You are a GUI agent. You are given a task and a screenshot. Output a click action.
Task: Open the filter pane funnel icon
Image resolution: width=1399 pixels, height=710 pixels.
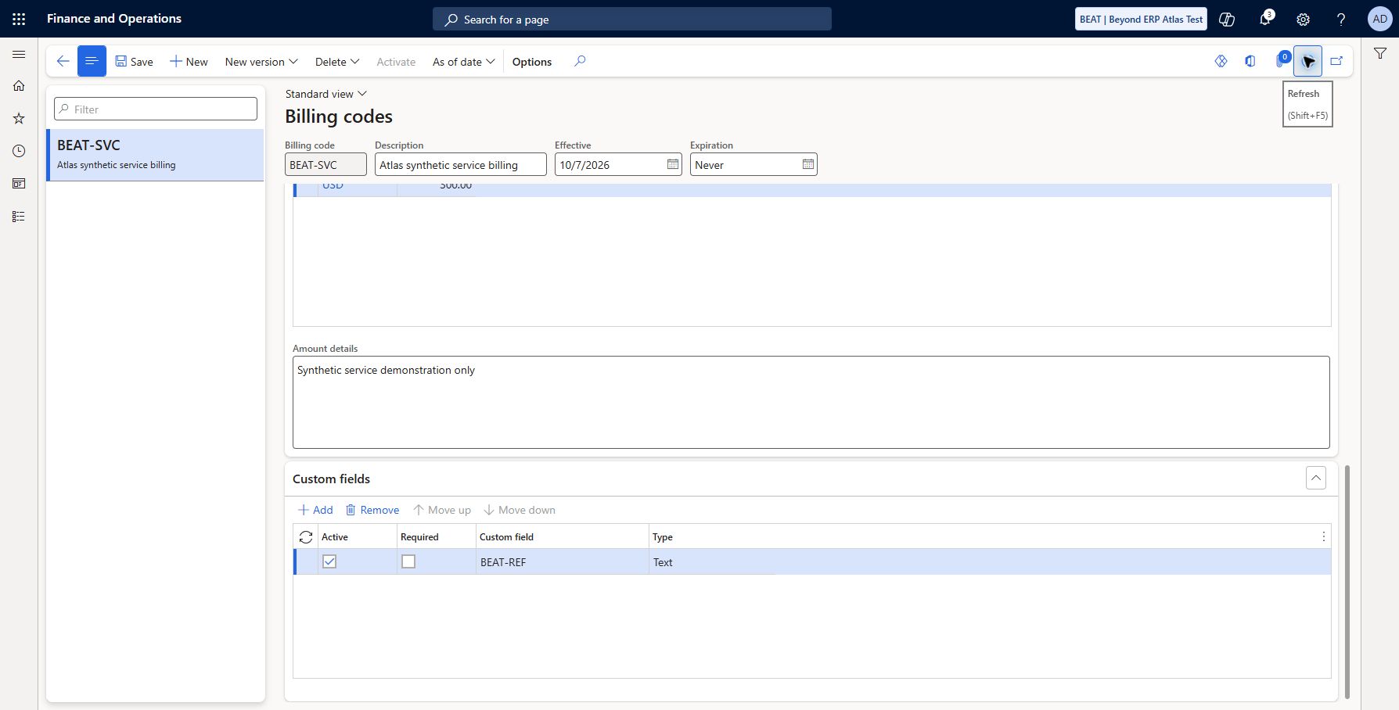click(x=1380, y=54)
